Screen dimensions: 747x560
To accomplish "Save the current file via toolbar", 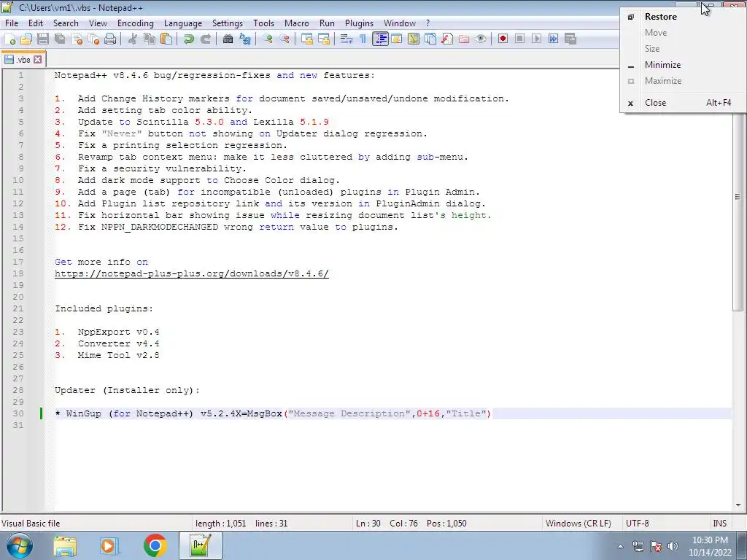I will click(x=43, y=39).
